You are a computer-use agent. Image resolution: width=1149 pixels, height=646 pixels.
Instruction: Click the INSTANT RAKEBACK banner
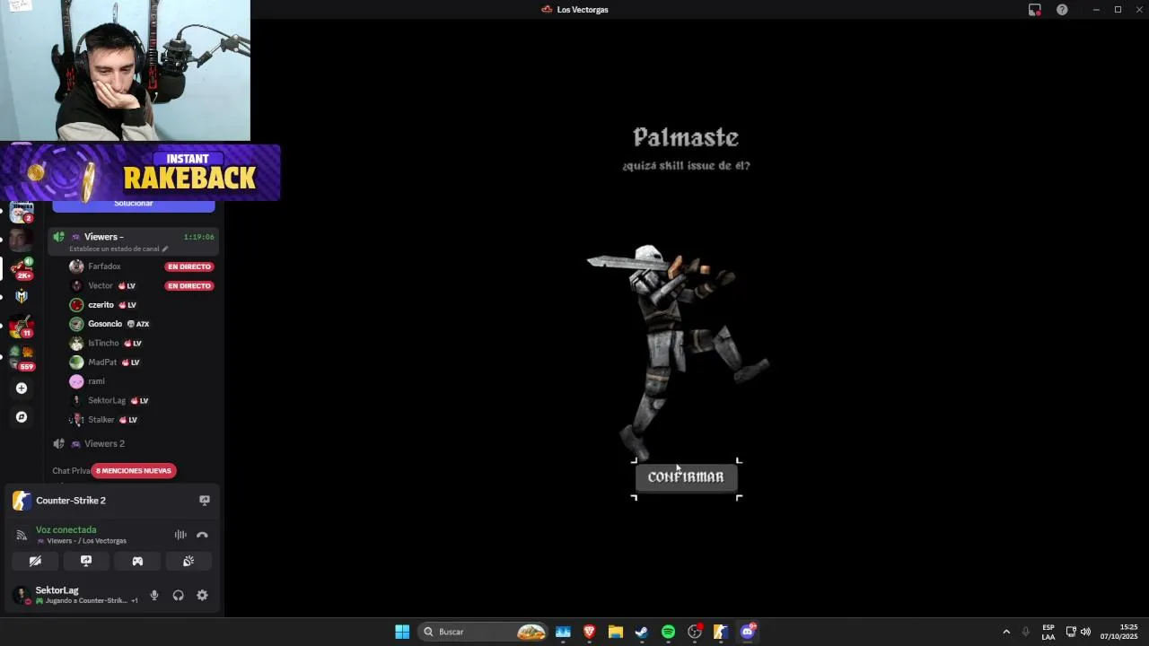coord(141,172)
